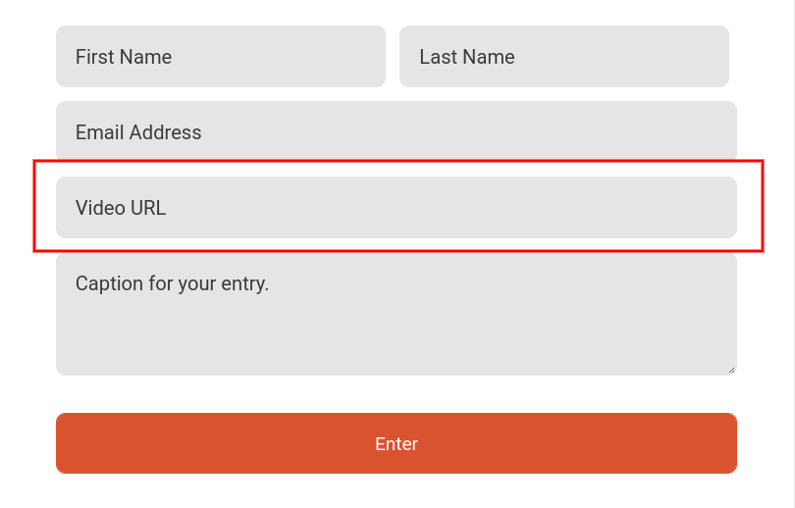The height and width of the screenshot is (508, 795).
Task: Select the Email Address field
Action: pyautogui.click(x=396, y=131)
